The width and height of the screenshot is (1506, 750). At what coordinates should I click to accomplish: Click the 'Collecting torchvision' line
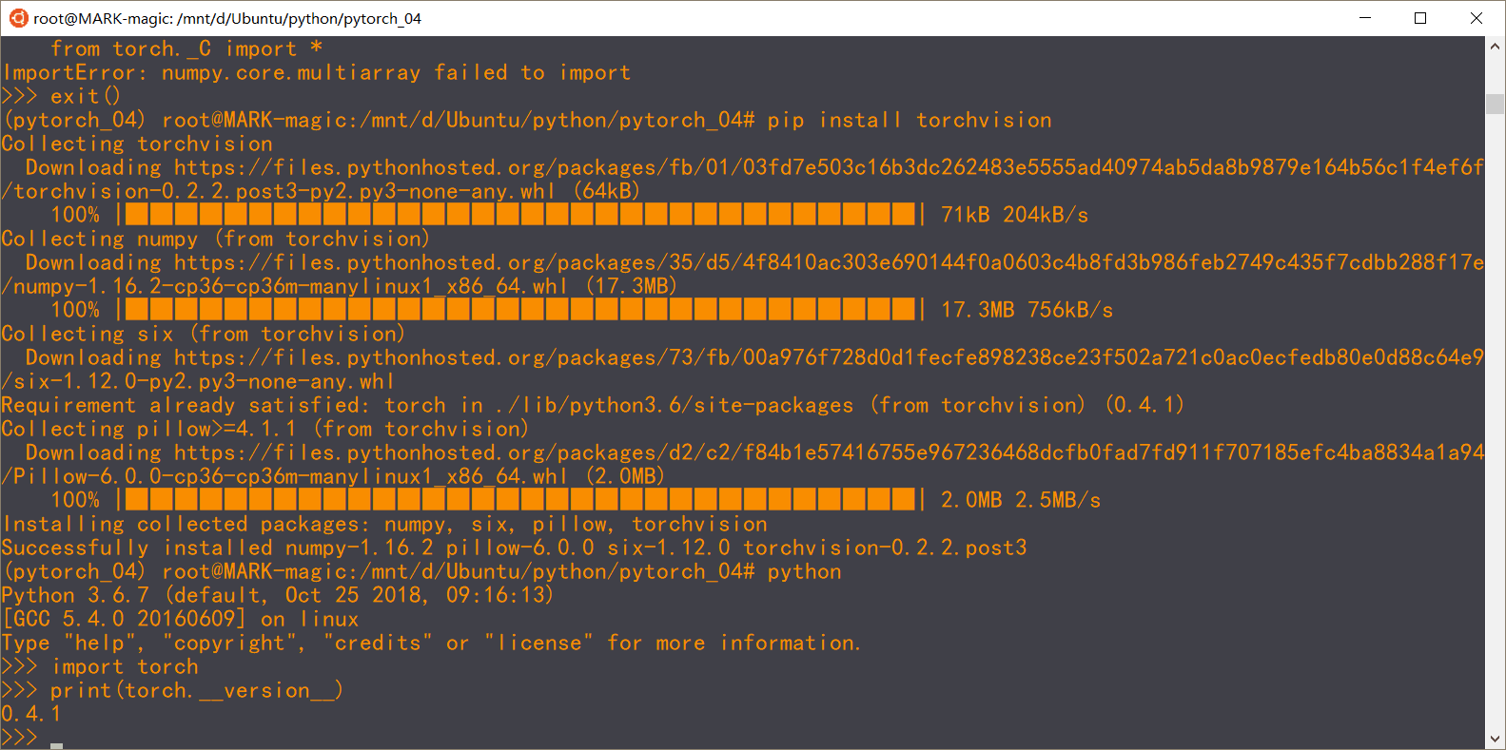(x=137, y=144)
